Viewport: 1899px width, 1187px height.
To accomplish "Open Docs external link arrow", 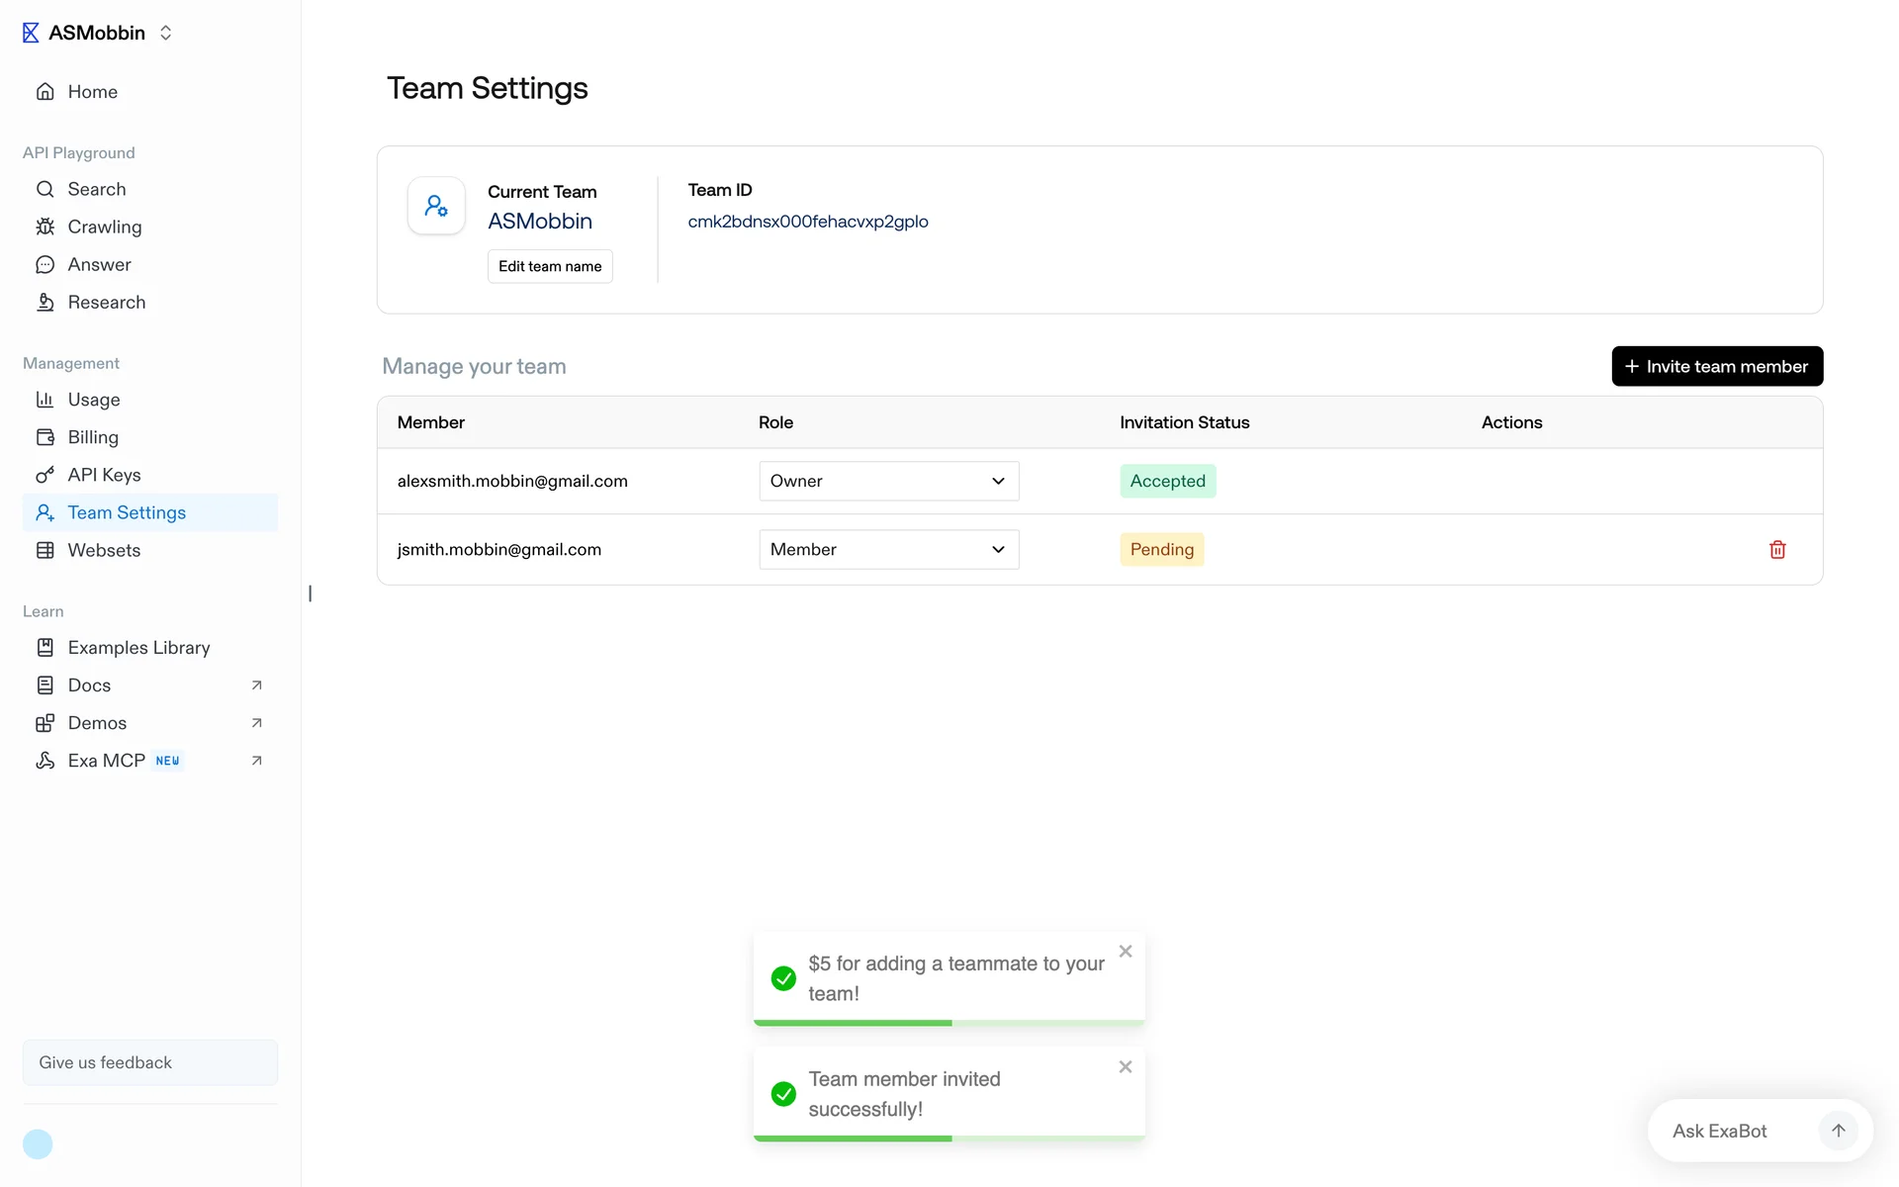I will coord(256,685).
